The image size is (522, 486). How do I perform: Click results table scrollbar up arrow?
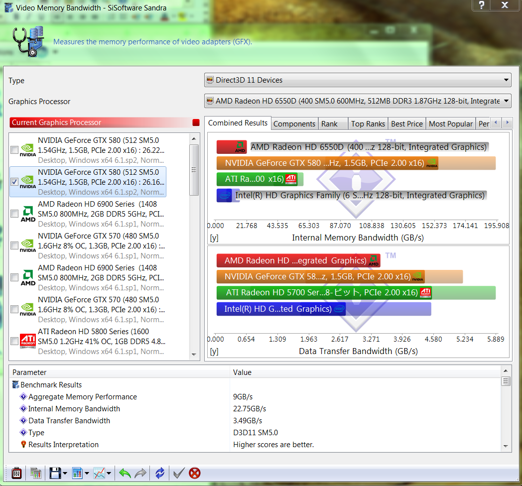(x=506, y=371)
